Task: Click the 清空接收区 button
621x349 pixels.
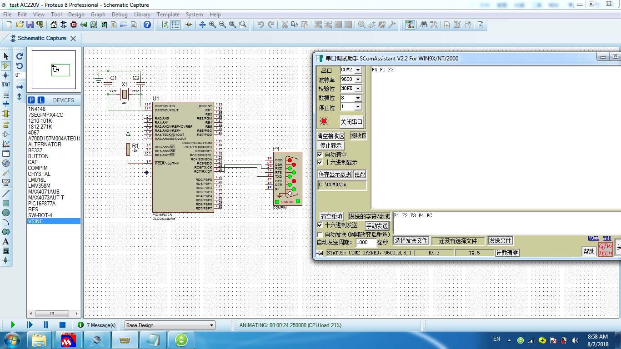Action: click(331, 136)
